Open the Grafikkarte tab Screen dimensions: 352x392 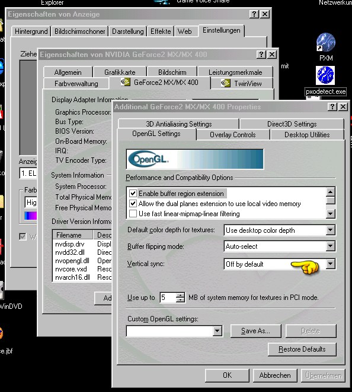pos(120,72)
